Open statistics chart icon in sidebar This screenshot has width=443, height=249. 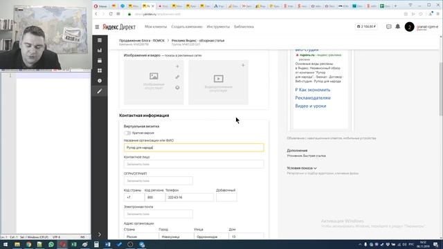(x=100, y=50)
